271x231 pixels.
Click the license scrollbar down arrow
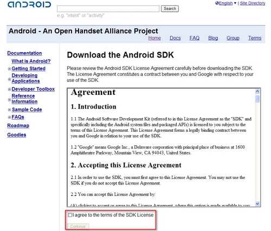pyautogui.click(x=257, y=203)
